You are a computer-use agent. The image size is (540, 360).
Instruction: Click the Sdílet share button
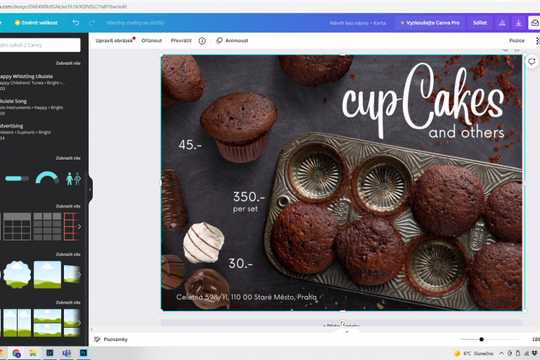pos(480,22)
